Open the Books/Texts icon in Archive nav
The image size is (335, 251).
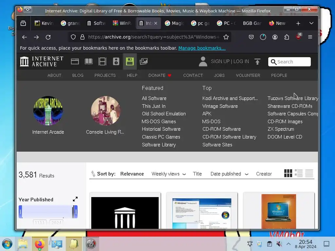point(88,61)
